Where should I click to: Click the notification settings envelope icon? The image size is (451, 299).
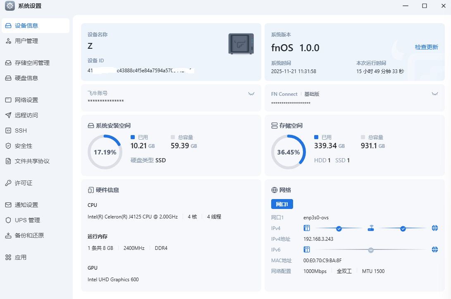[8, 205]
